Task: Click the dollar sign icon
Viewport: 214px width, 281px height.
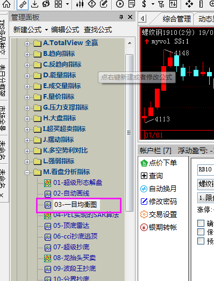Action: [x=144, y=4]
